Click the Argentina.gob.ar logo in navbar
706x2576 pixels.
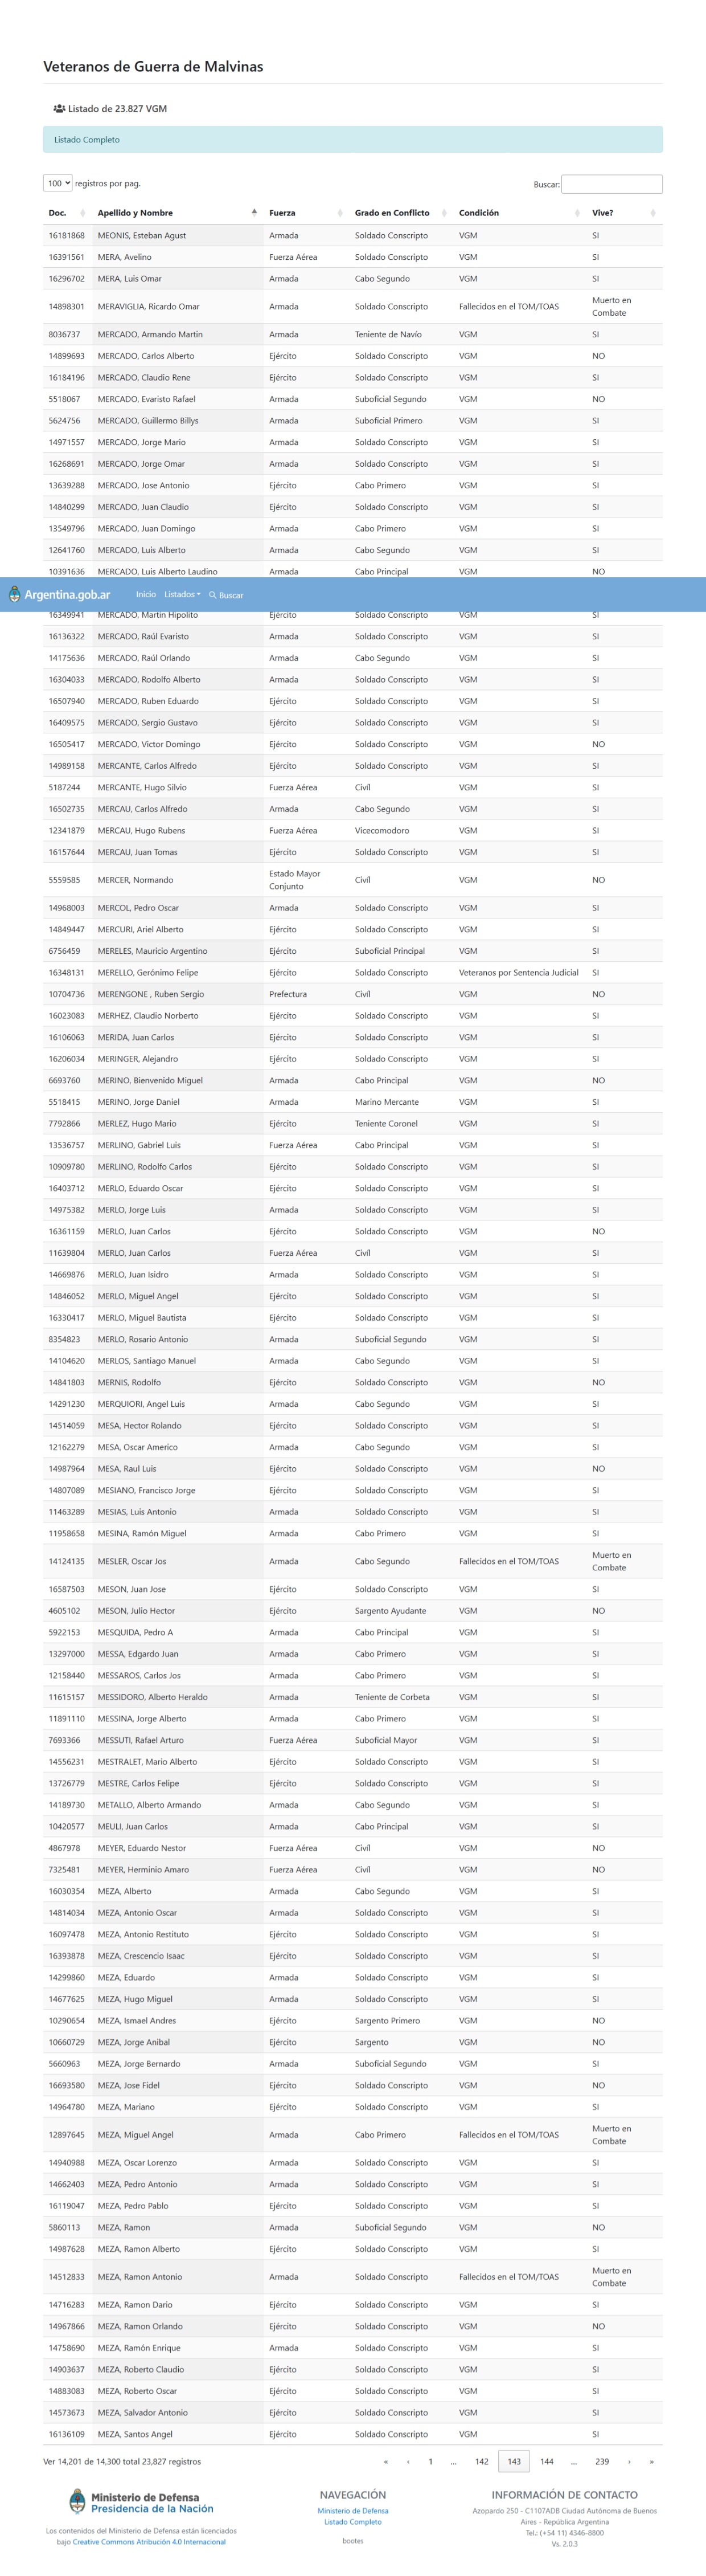(x=59, y=594)
